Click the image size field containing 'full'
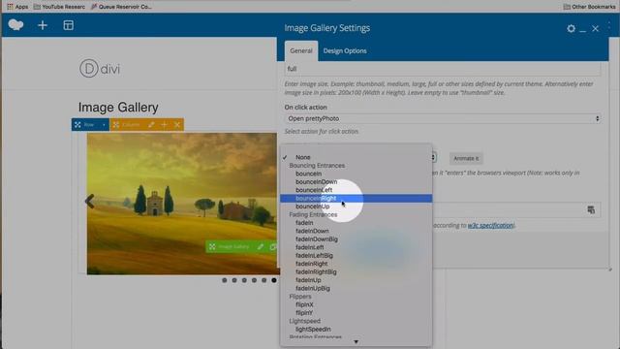The width and height of the screenshot is (620, 349). (443, 69)
